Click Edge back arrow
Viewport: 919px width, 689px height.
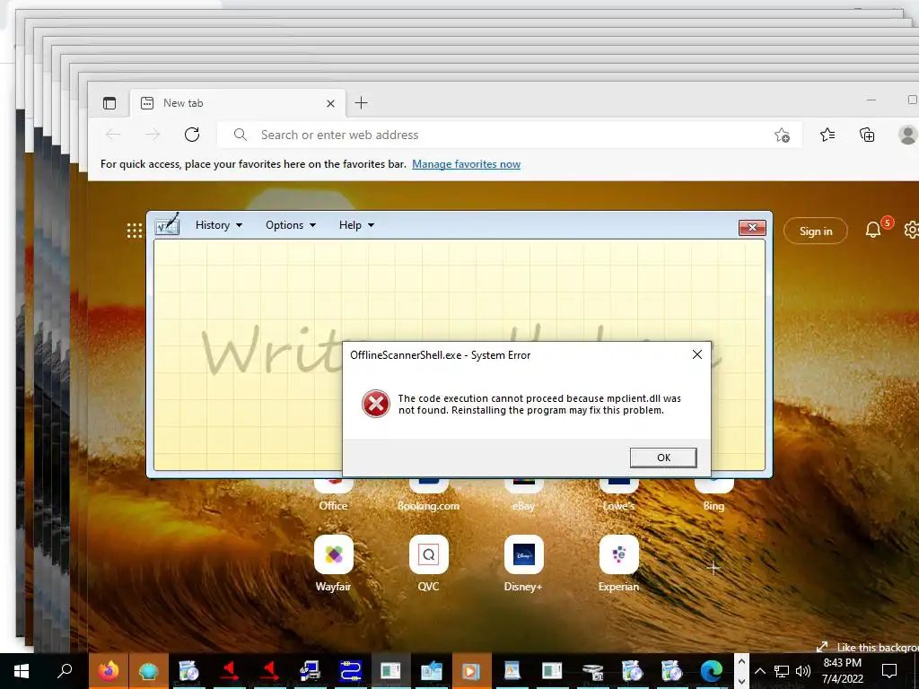pos(113,135)
